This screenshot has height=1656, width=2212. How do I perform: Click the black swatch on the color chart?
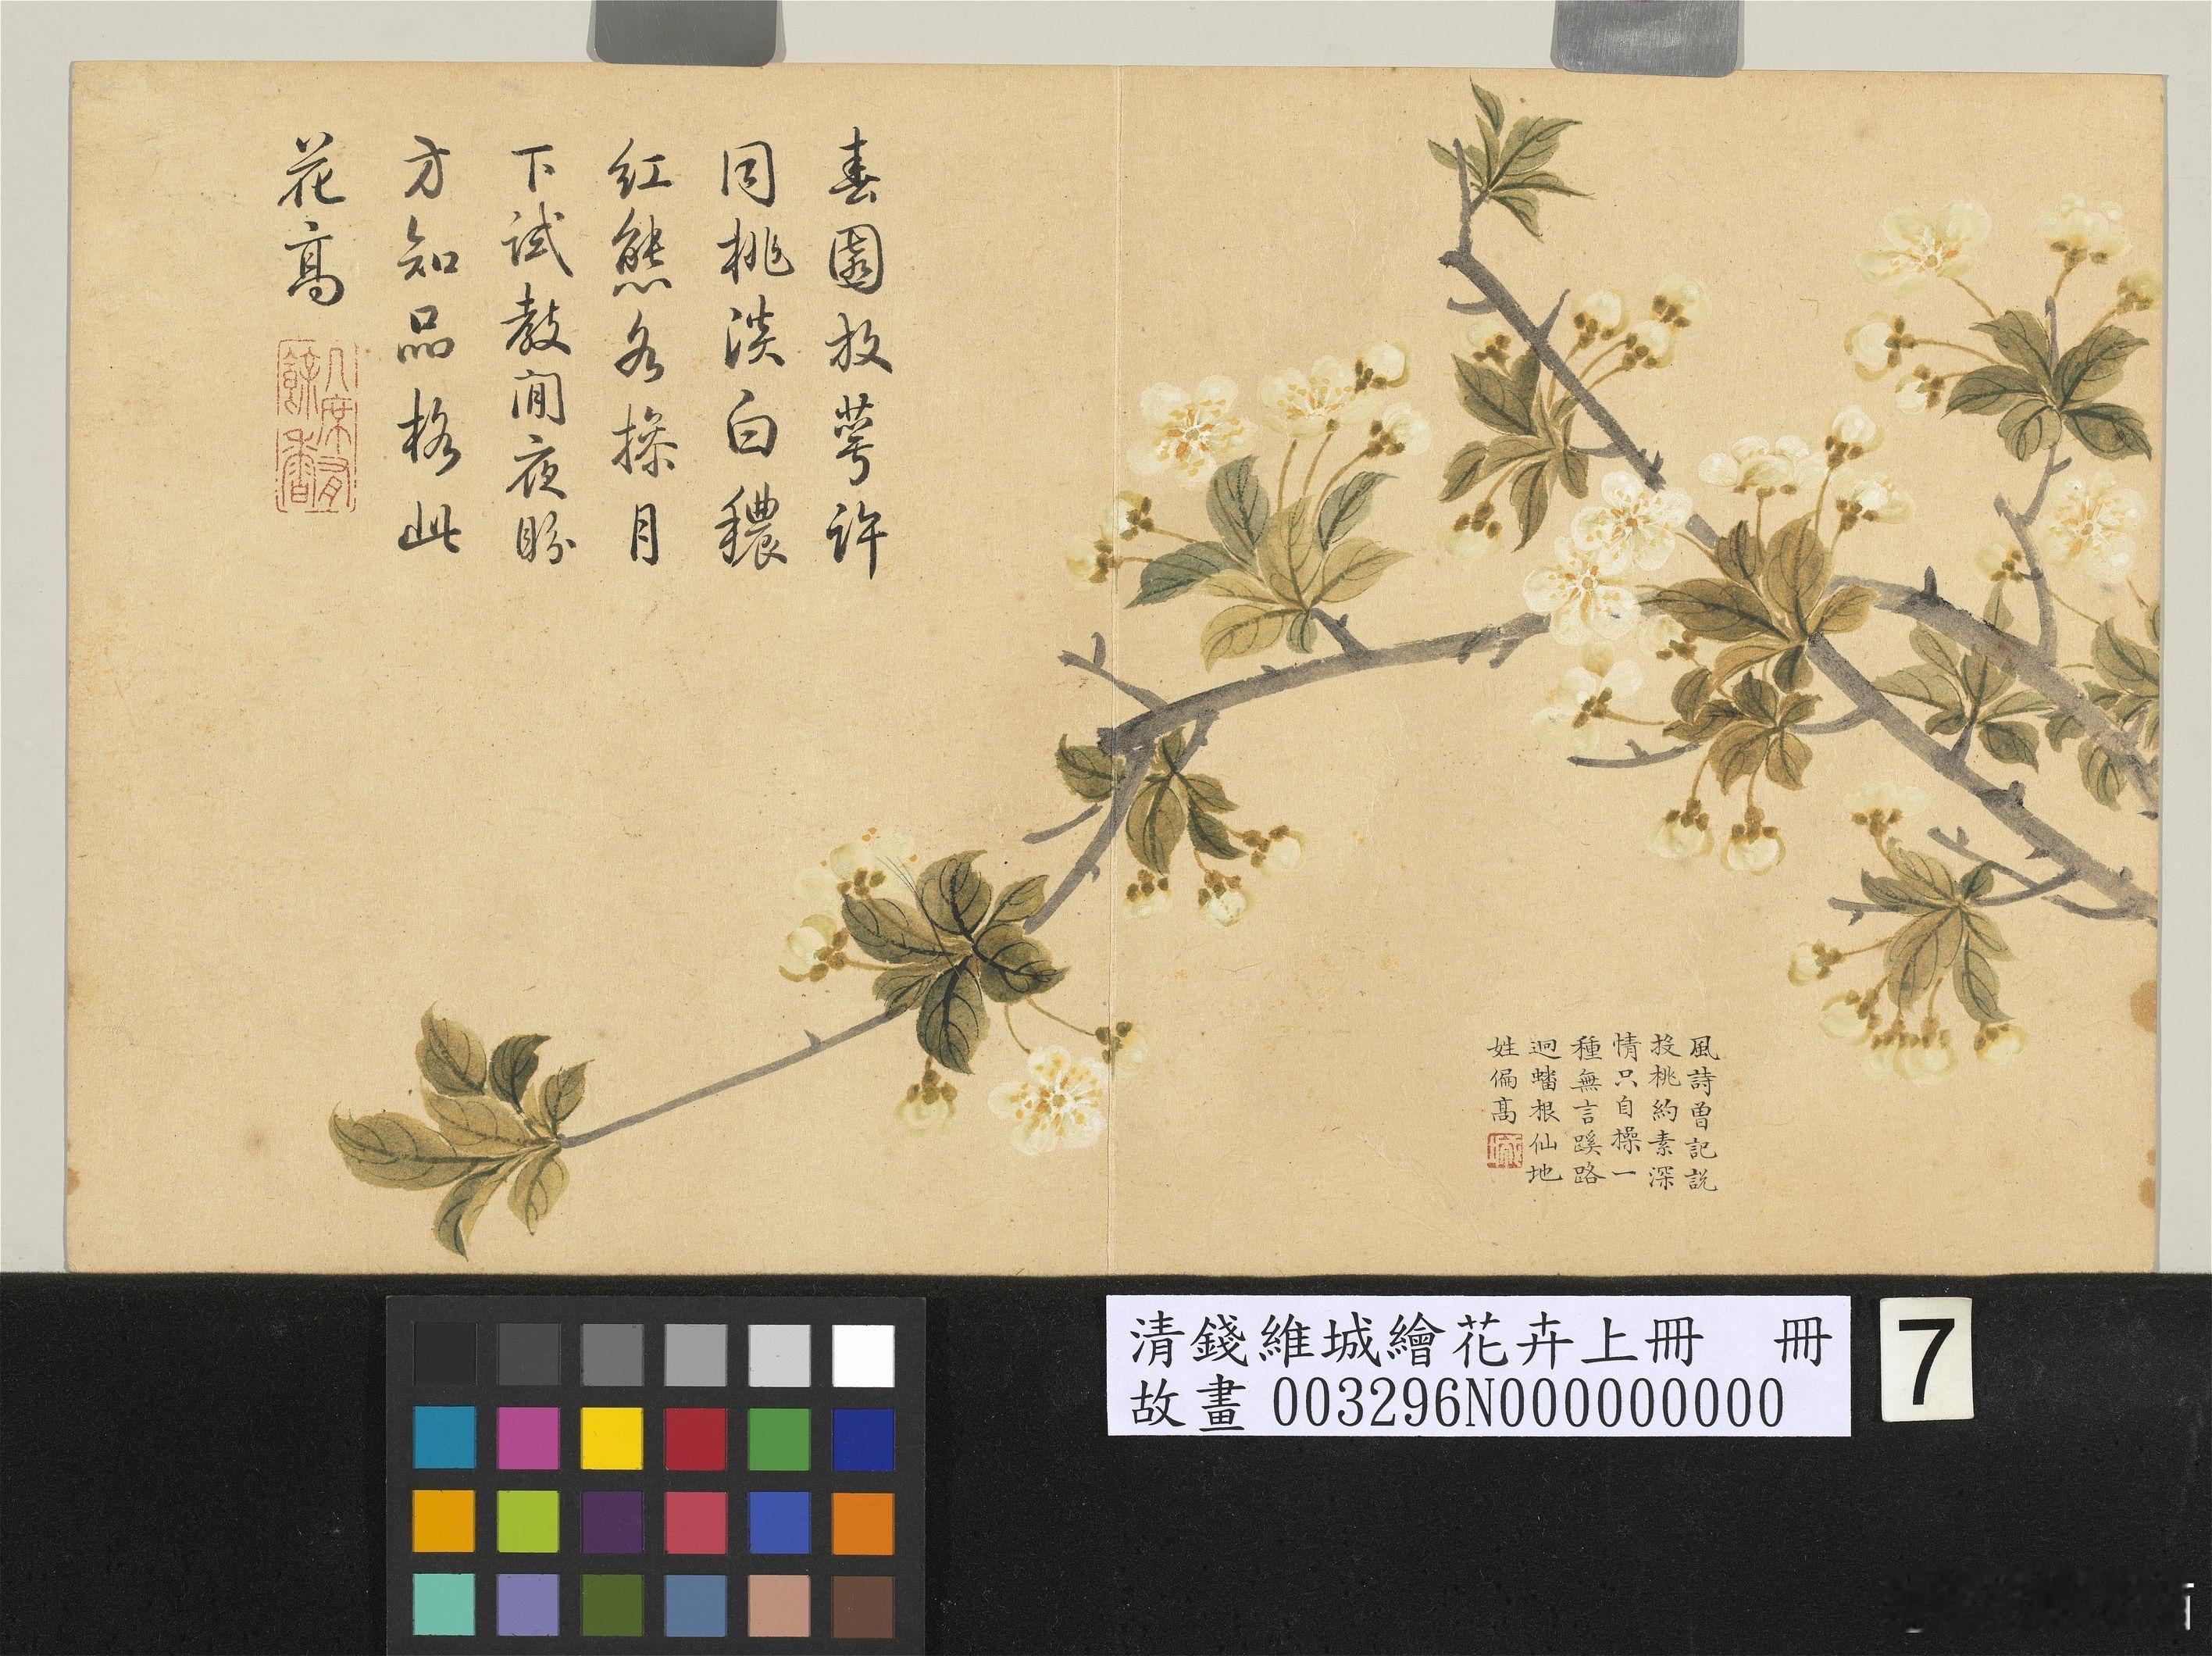[x=445, y=1356]
